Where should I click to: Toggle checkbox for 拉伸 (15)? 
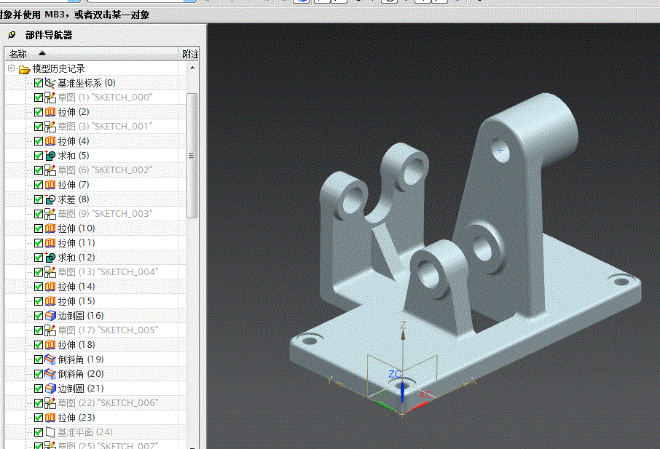pyautogui.click(x=39, y=301)
